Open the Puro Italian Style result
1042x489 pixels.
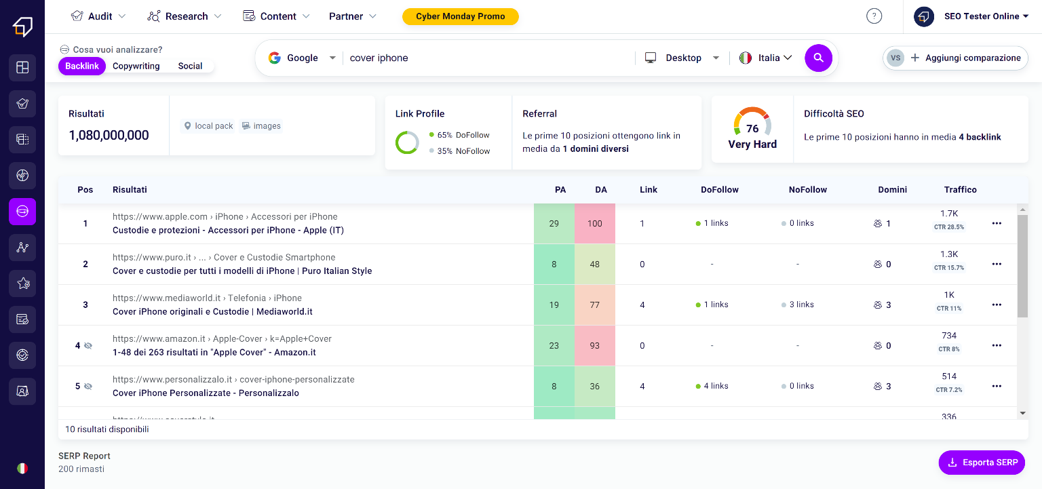coord(242,271)
